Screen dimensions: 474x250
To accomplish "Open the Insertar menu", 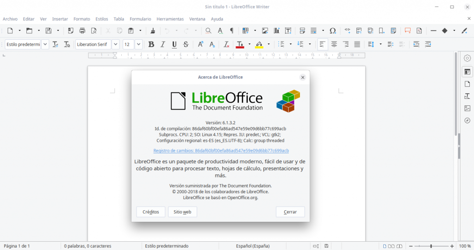I will pyautogui.click(x=60, y=19).
